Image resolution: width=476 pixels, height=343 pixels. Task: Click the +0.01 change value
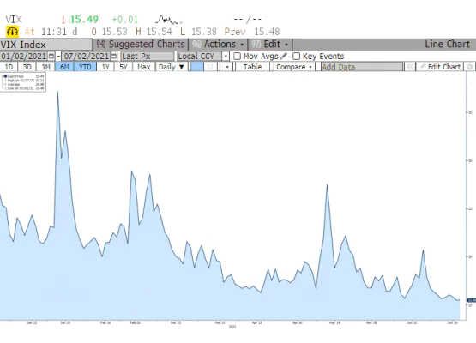coord(125,20)
